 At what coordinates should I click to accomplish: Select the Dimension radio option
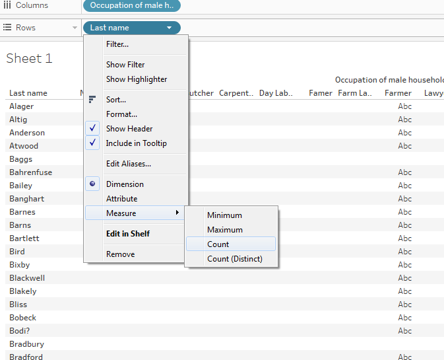click(x=93, y=184)
